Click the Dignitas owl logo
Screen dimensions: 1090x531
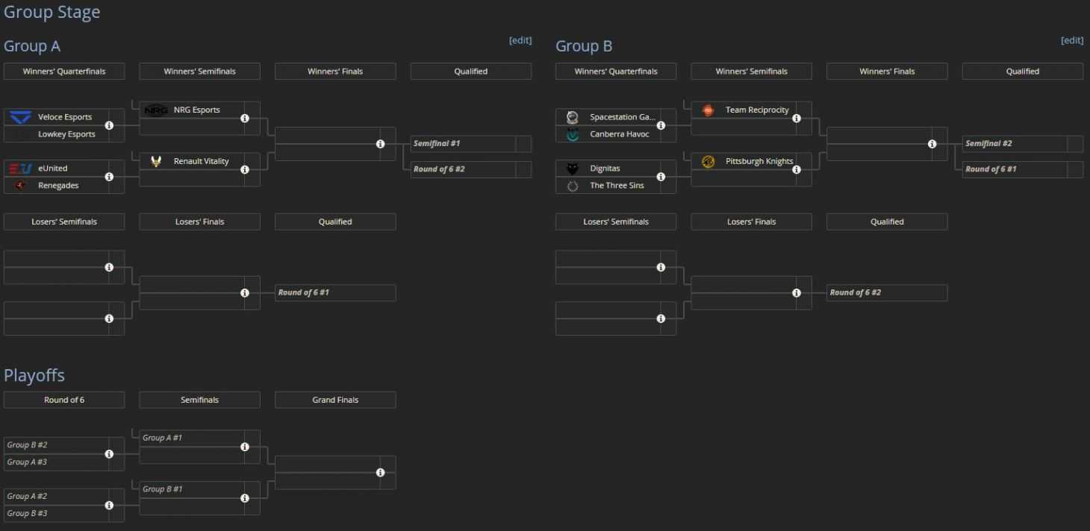573,169
